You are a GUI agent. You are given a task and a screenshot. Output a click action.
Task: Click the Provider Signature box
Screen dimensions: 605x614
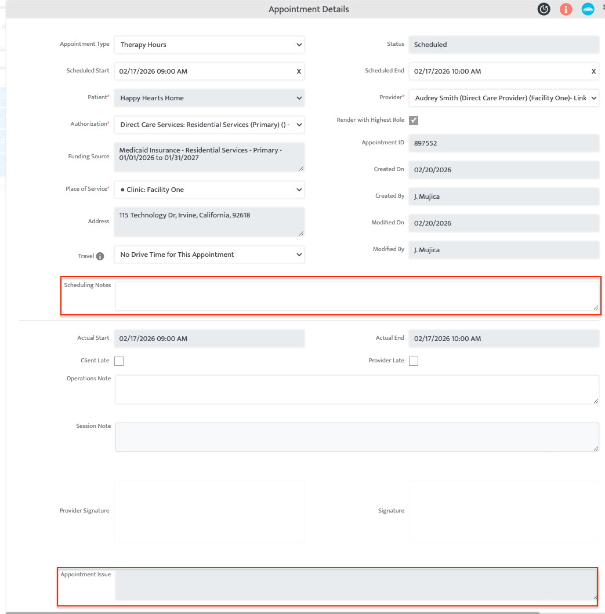[209, 511]
